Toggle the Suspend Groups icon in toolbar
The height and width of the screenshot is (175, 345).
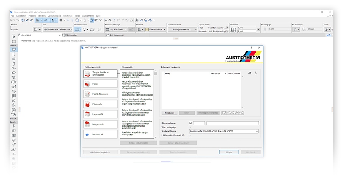92,20
